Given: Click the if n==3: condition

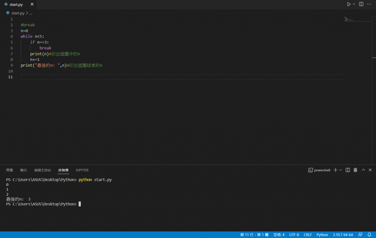Looking at the screenshot, I should point(39,42).
